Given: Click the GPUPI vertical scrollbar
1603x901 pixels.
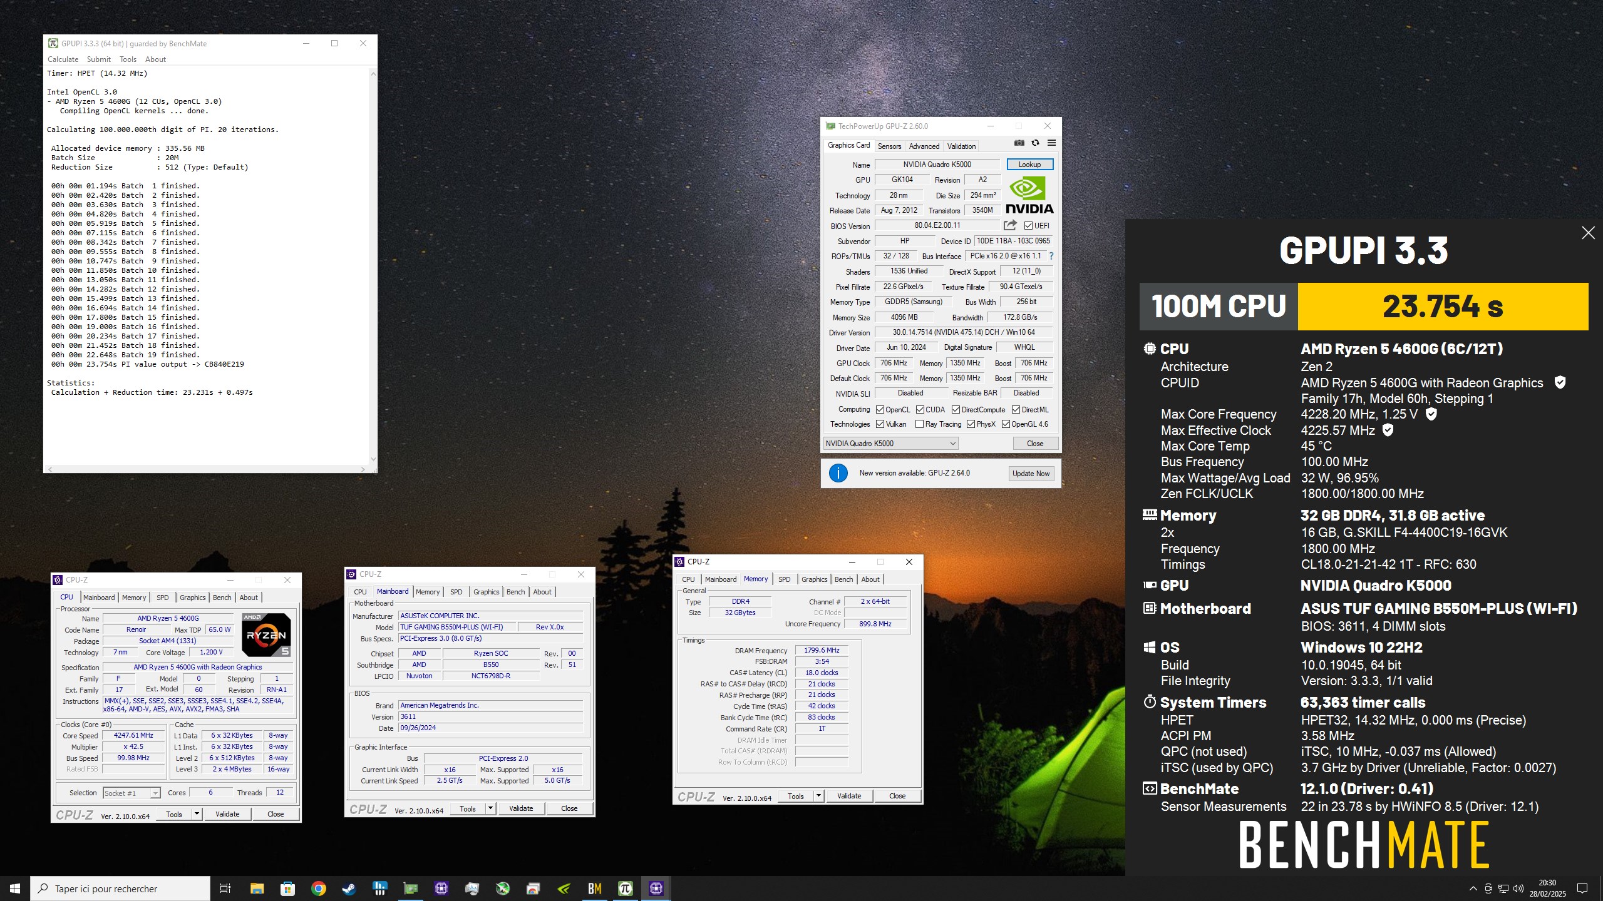Looking at the screenshot, I should pyautogui.click(x=373, y=267).
